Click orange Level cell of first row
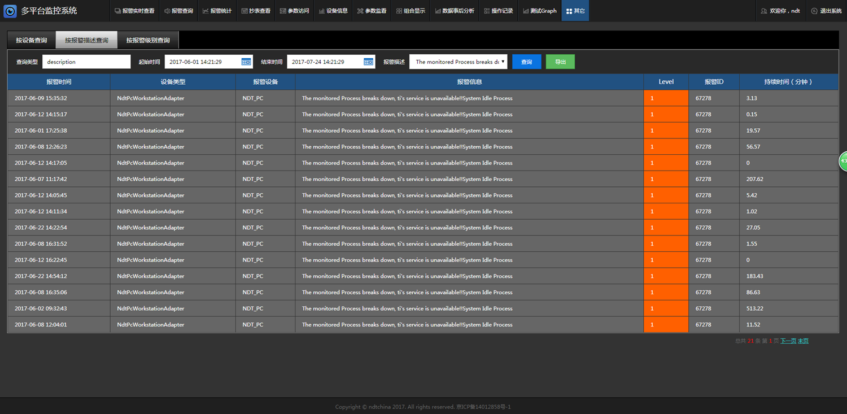Viewport: 847px width, 414px height. point(666,98)
